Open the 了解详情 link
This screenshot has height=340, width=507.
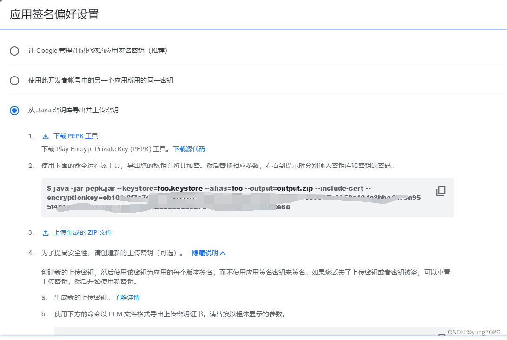(x=127, y=297)
